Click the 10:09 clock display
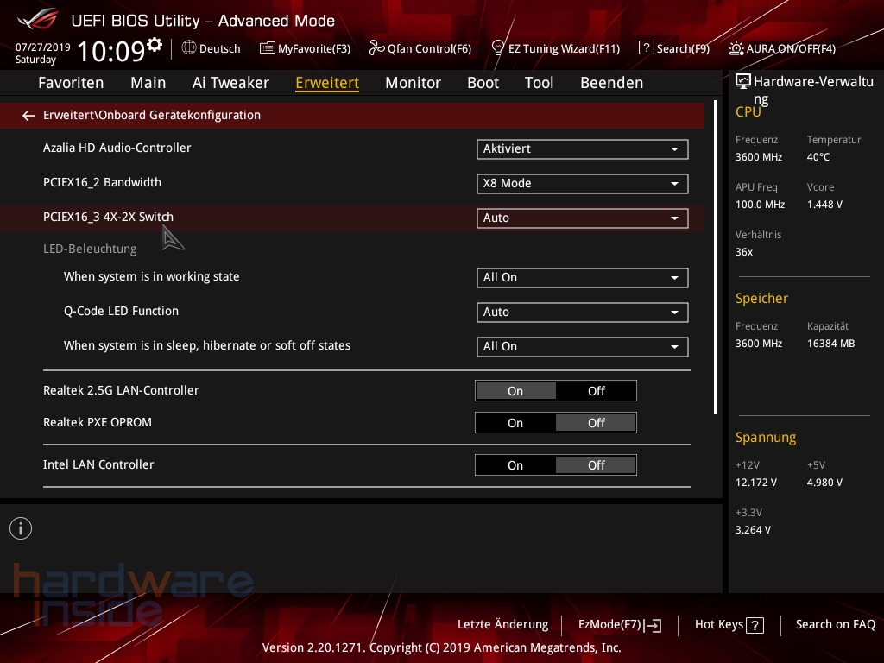 click(111, 51)
